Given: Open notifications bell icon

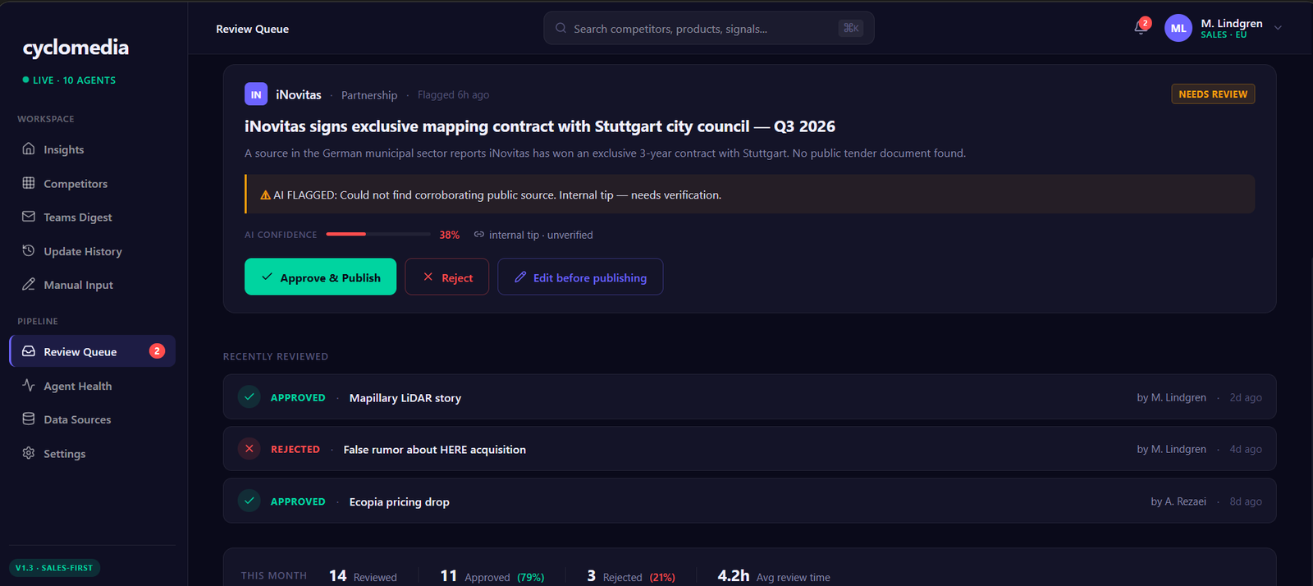Looking at the screenshot, I should pos(1140,29).
